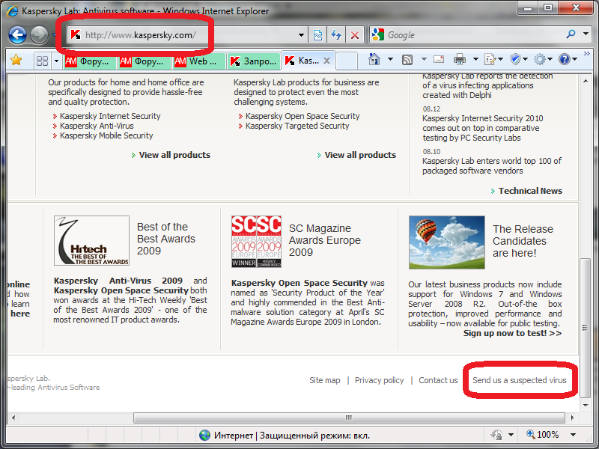Open the Tools gear dropdown arrow
This screenshot has width=599, height=449.
coord(550,59)
